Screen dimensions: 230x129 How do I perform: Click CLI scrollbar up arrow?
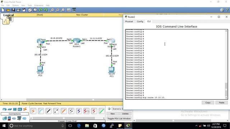click(x=226, y=31)
